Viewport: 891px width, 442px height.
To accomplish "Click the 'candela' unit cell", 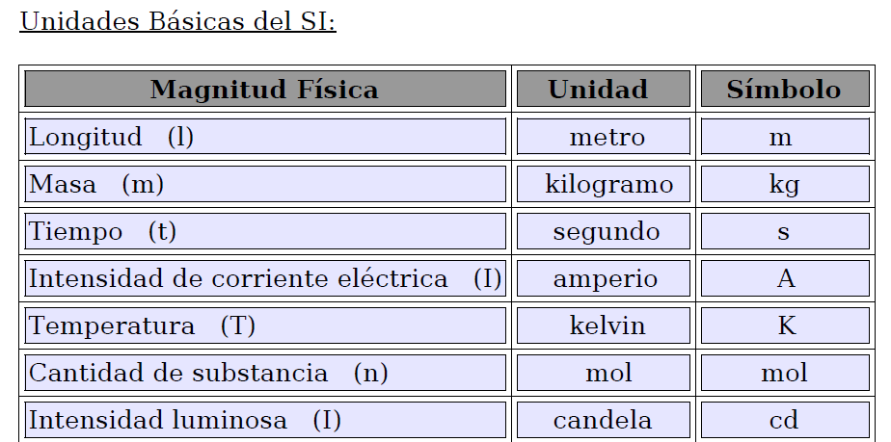I will [x=603, y=420].
